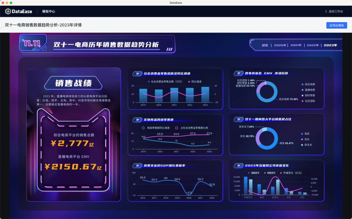352x219 pixels.
Task: Click cart icon beside 消费支出对GDP增长贡献率
Action: tap(138, 166)
